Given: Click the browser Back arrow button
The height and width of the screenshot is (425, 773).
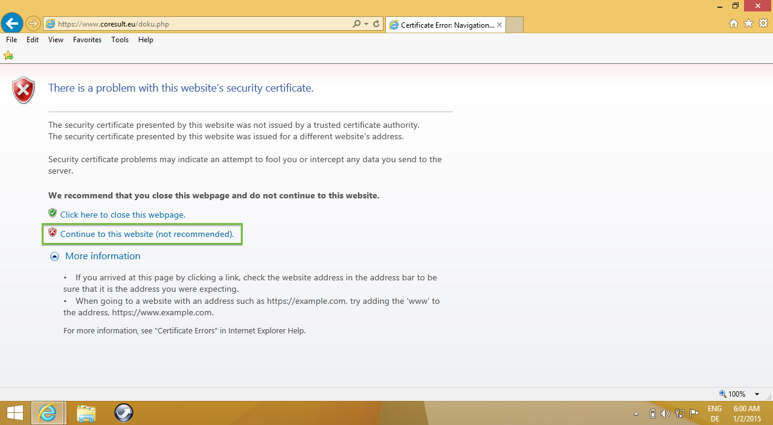Looking at the screenshot, I should tap(12, 24).
